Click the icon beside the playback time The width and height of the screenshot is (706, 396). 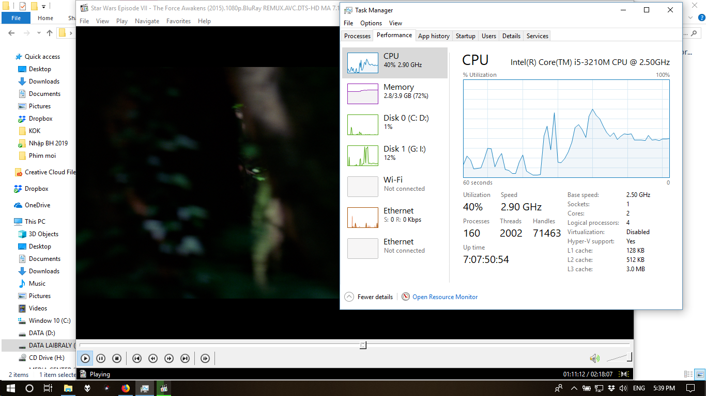[624, 374]
